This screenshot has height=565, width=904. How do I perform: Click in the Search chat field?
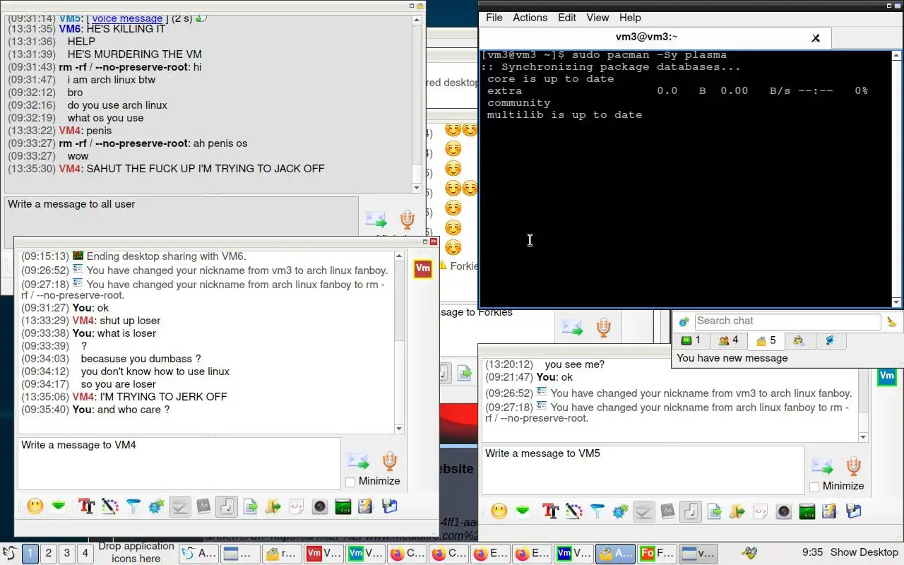click(x=787, y=321)
